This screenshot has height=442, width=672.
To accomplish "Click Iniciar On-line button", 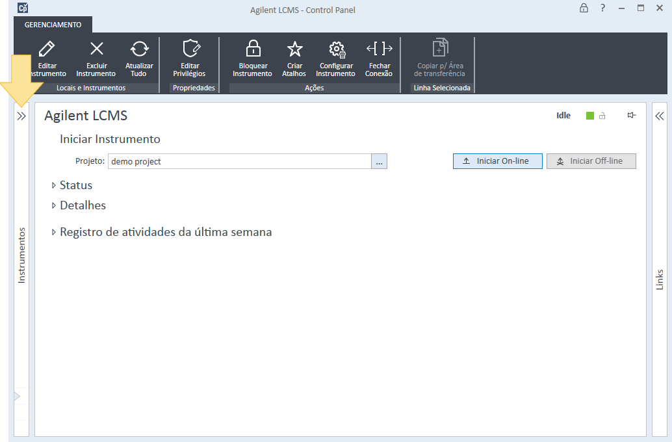I will click(498, 161).
